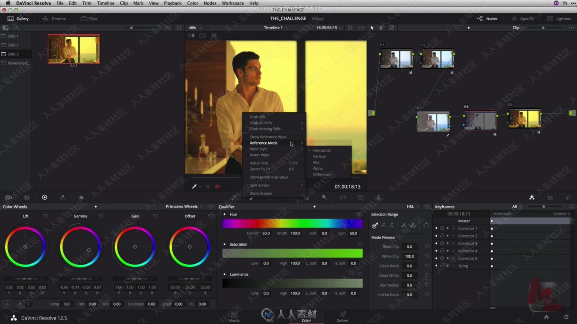Open the Lightbox view button
The width and height of the screenshot is (577, 324).
pyautogui.click(x=559, y=19)
